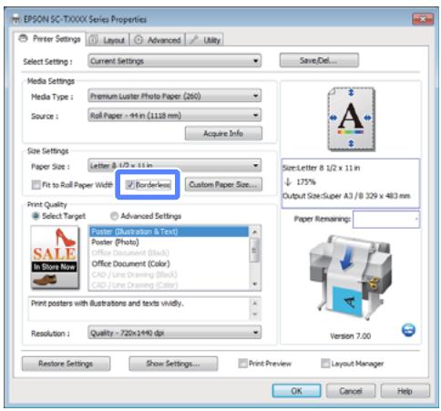
Task: Expand the Select Setting dropdown
Action: [x=175, y=61]
